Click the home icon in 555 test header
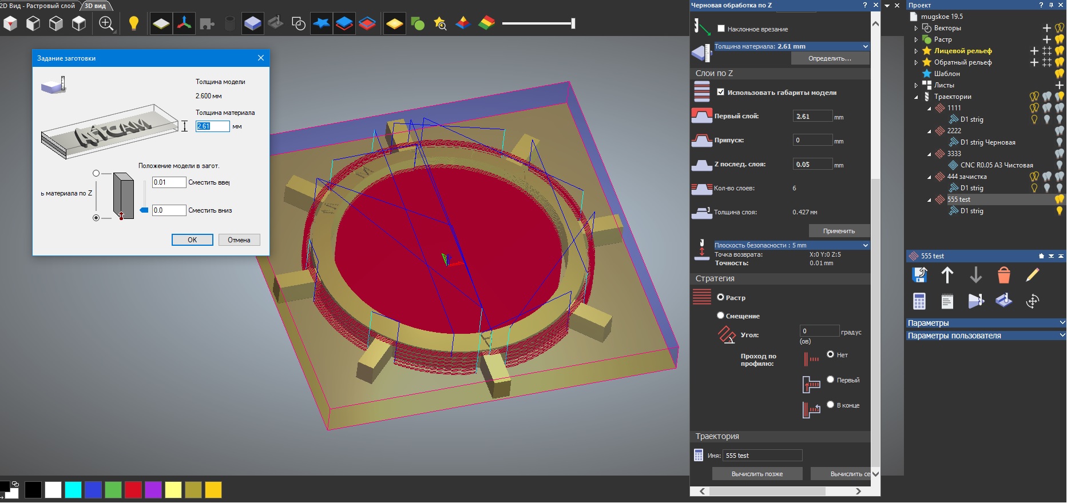 click(x=1041, y=256)
